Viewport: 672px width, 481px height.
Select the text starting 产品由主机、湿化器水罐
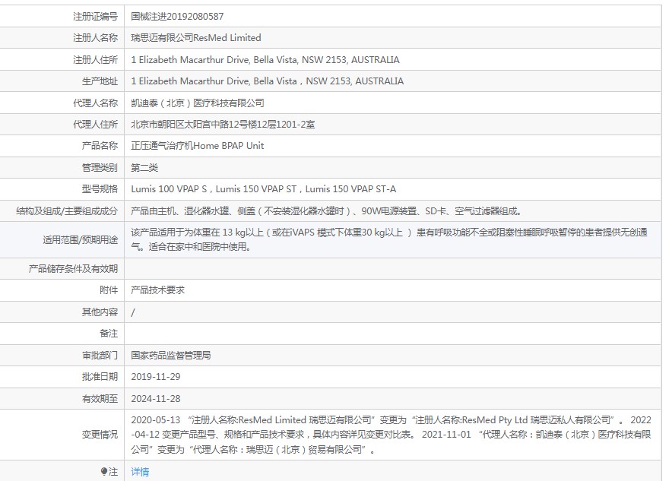click(326, 210)
